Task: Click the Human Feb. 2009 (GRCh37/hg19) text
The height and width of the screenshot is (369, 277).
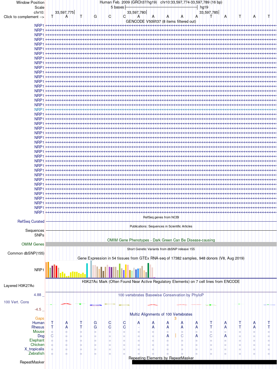Action: pos(128,2)
